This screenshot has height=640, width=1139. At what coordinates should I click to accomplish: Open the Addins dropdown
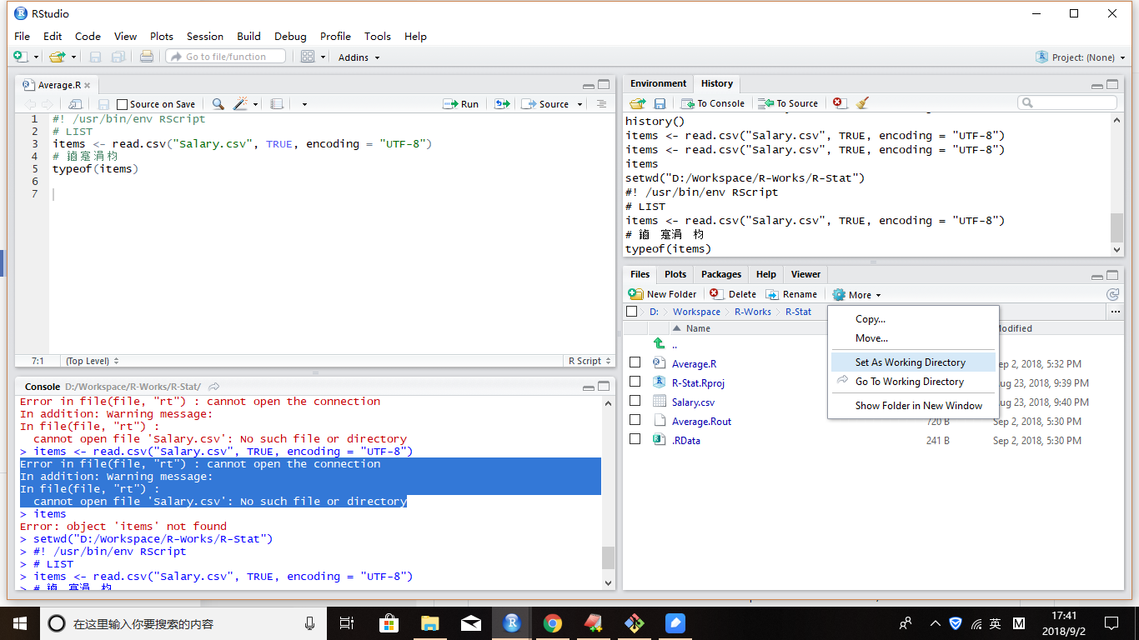359,57
